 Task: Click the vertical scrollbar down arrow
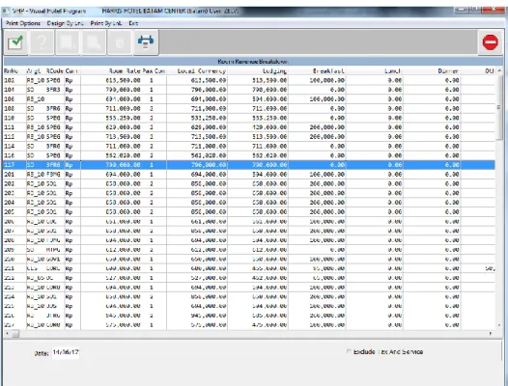pyautogui.click(x=499, y=325)
